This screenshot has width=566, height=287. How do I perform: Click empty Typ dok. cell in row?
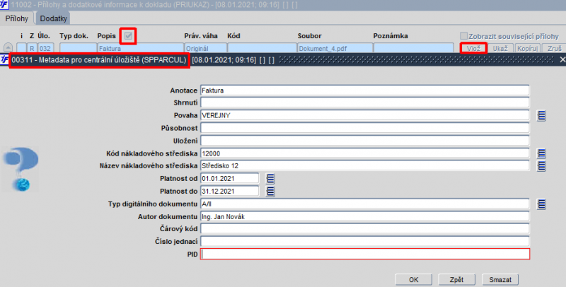78,48
